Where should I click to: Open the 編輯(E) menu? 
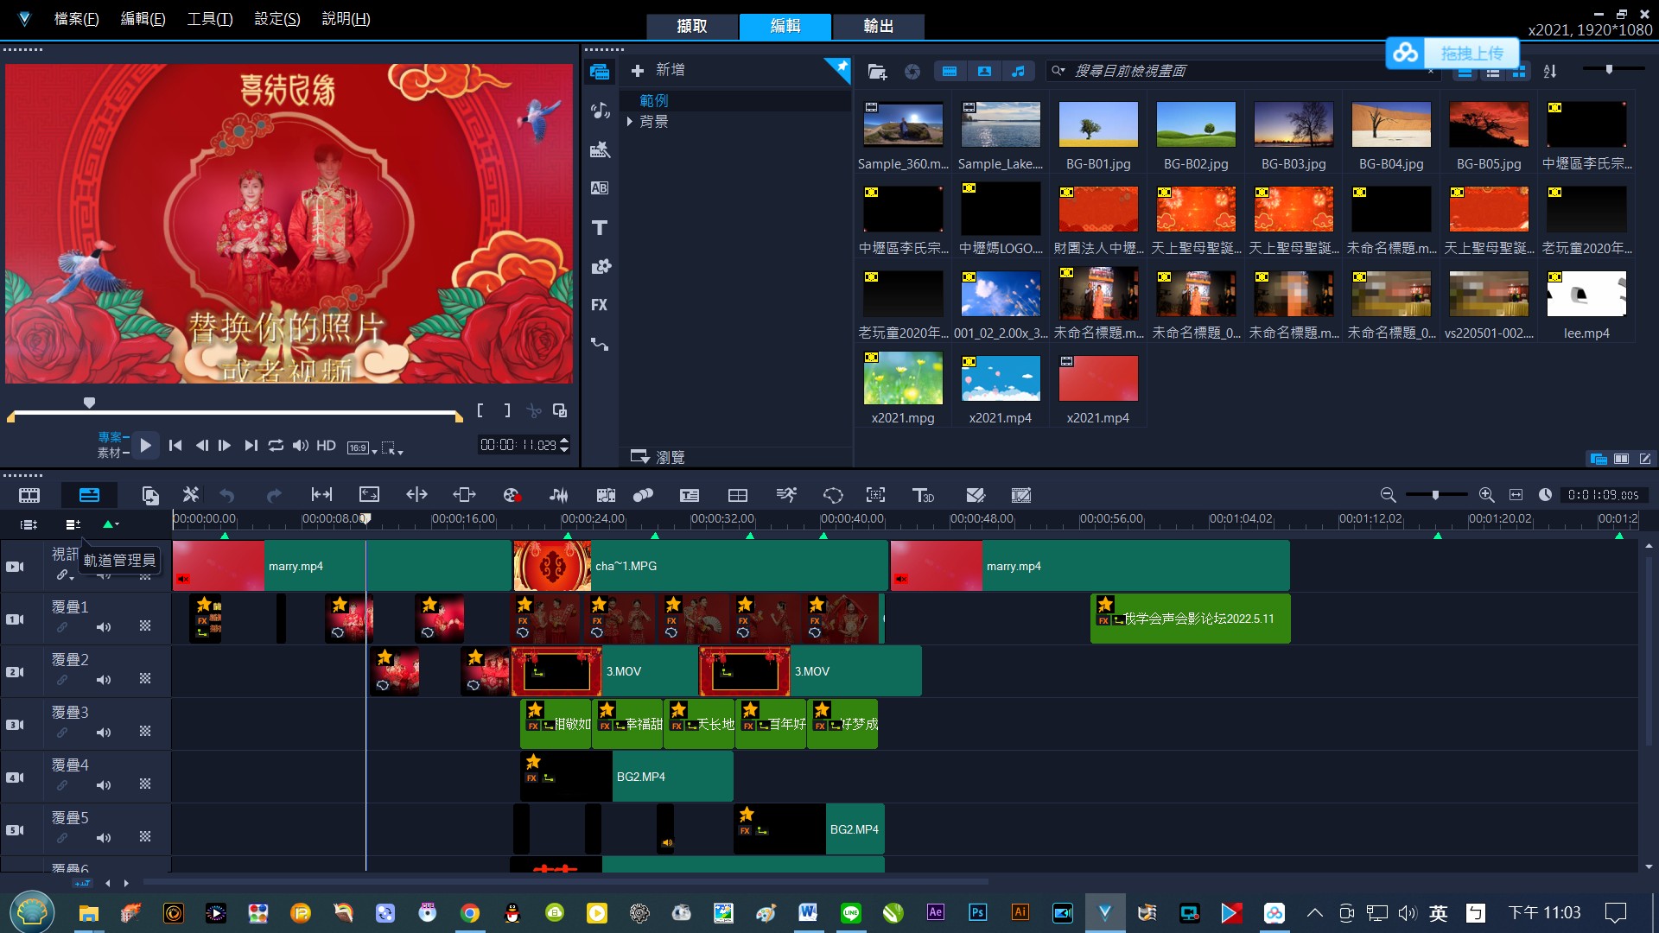click(143, 19)
